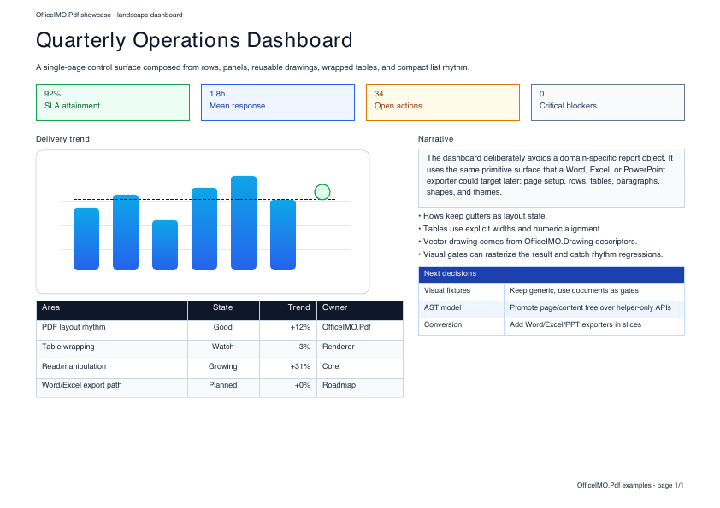
Task: Select the 'Read/manipulation' cell
Action: (x=112, y=369)
